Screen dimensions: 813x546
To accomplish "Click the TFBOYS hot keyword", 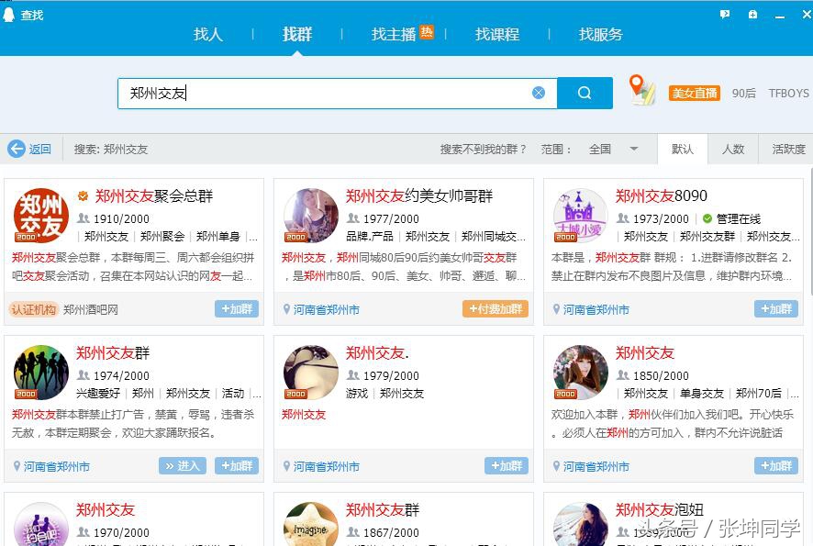I will (788, 93).
